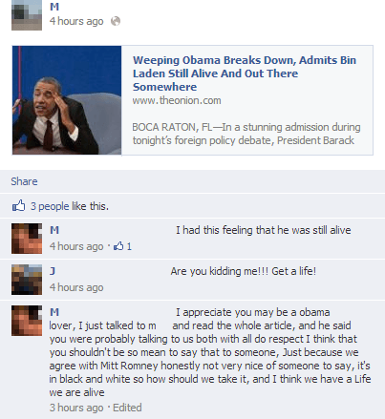Screen dimensions: 385x419
Task: Open the Obama article thumbnail image
Action: (x=67, y=100)
